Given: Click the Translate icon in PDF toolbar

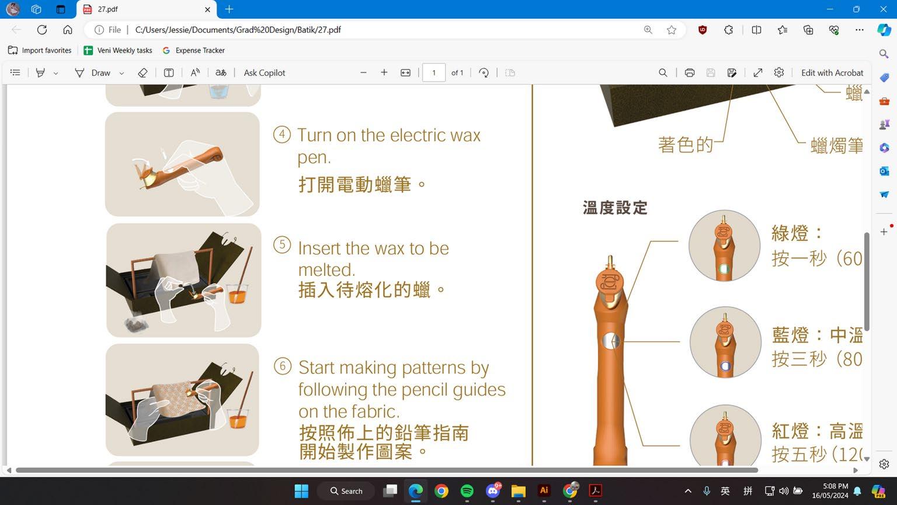Looking at the screenshot, I should pyautogui.click(x=221, y=72).
